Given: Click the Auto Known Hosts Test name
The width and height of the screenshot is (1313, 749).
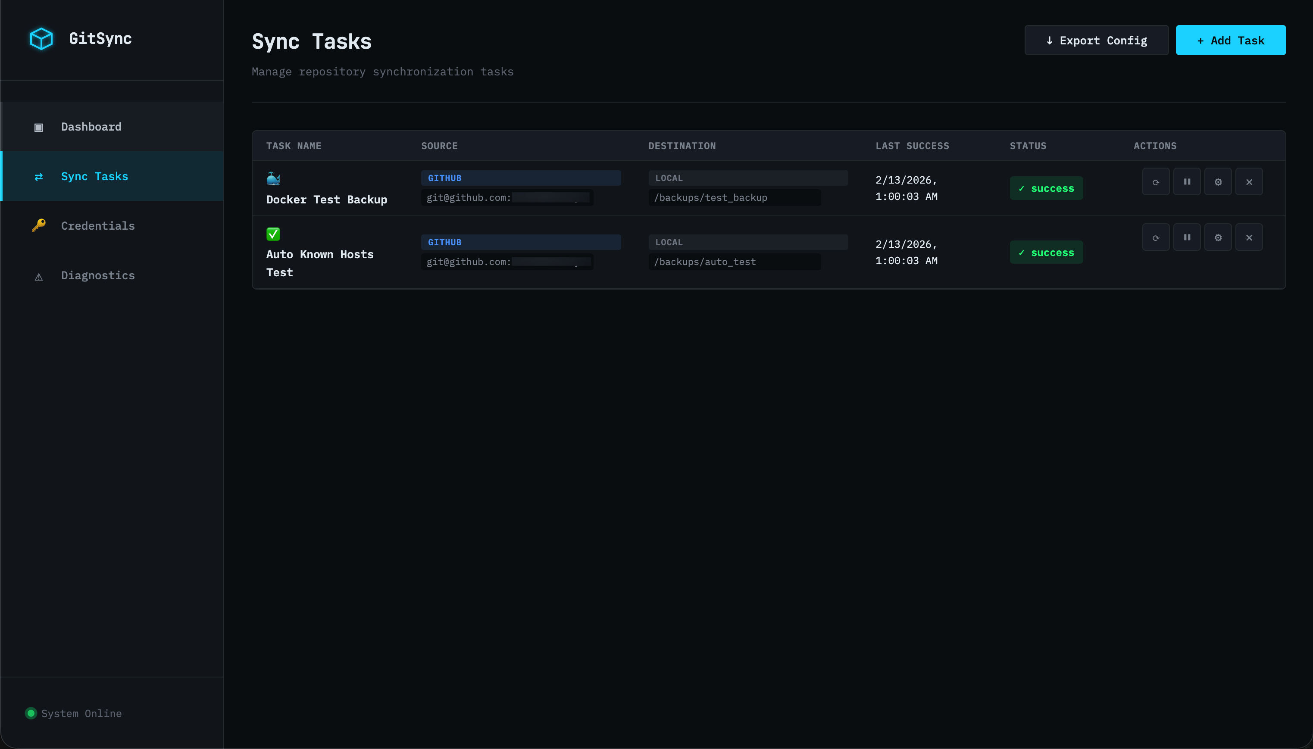Looking at the screenshot, I should (320, 263).
